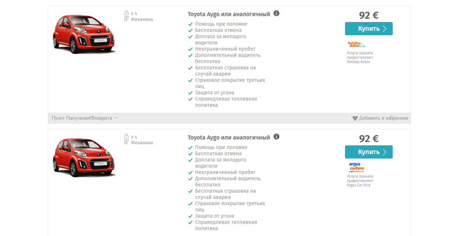This screenshot has width=468, height=236.
Task: Click info icon beside second Toyota Aygo title
Action: click(276, 137)
